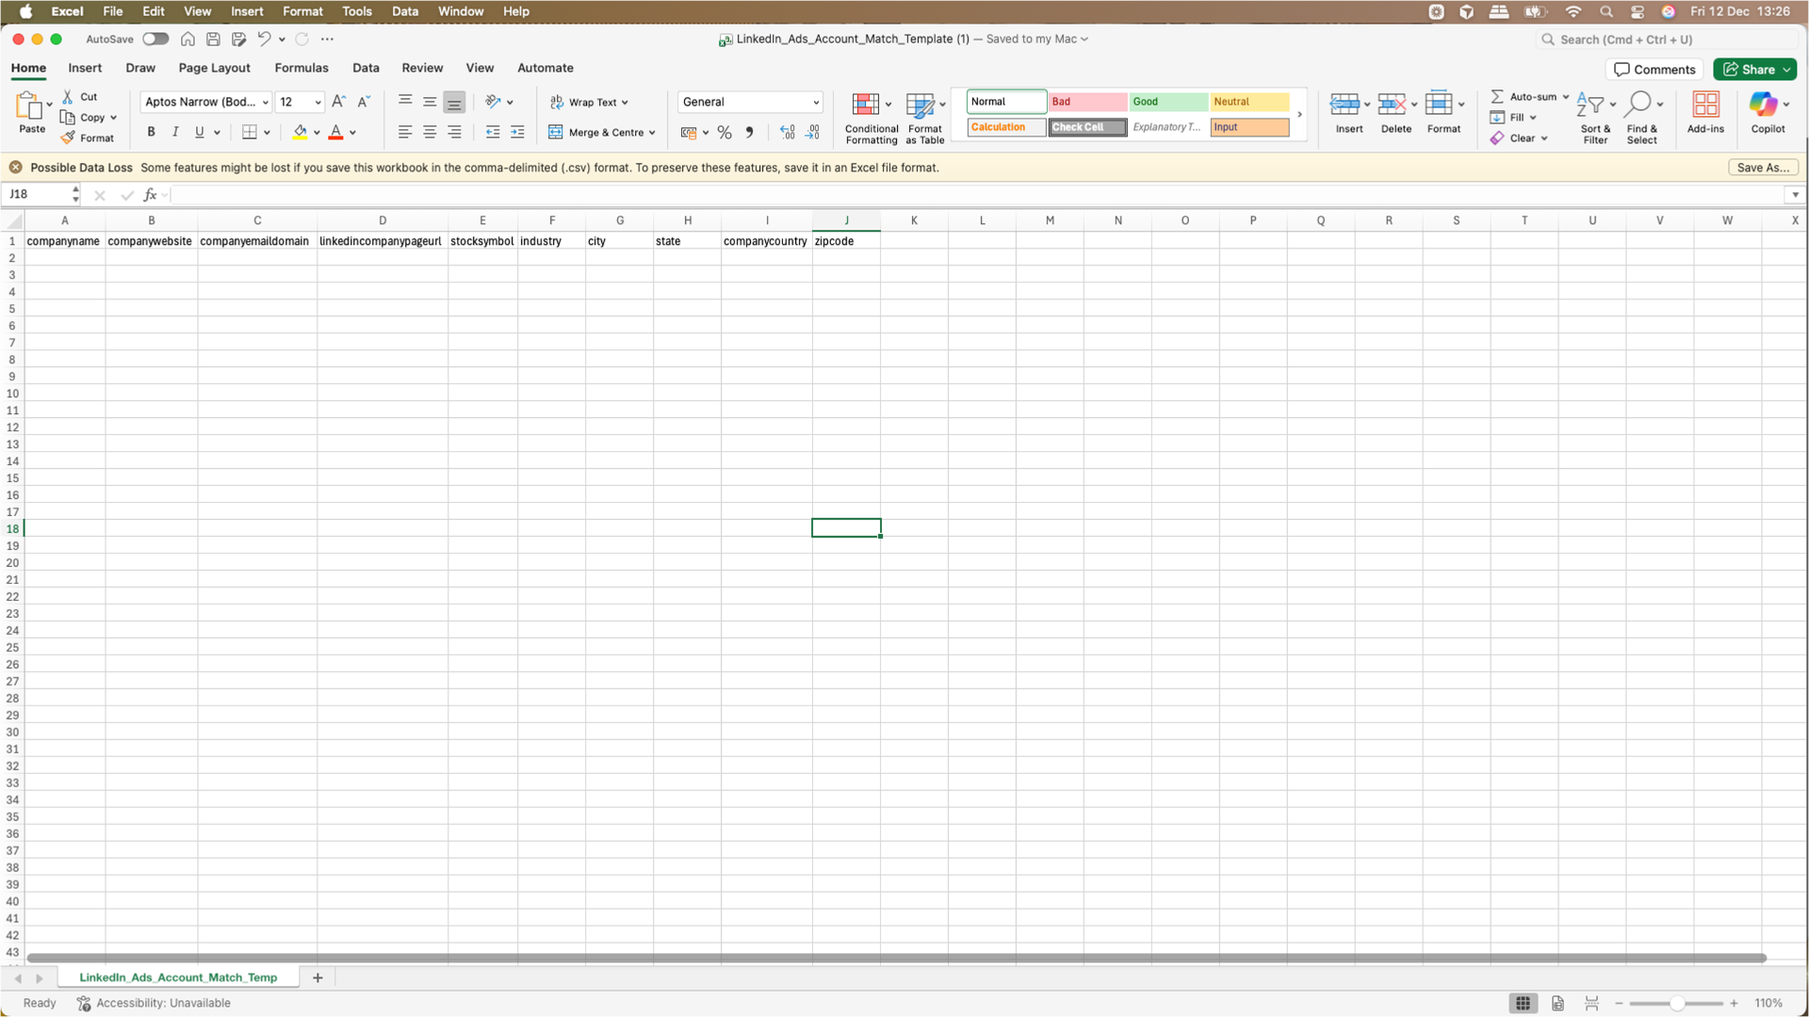Open Find & Select
1809x1017 pixels.
click(x=1642, y=119)
